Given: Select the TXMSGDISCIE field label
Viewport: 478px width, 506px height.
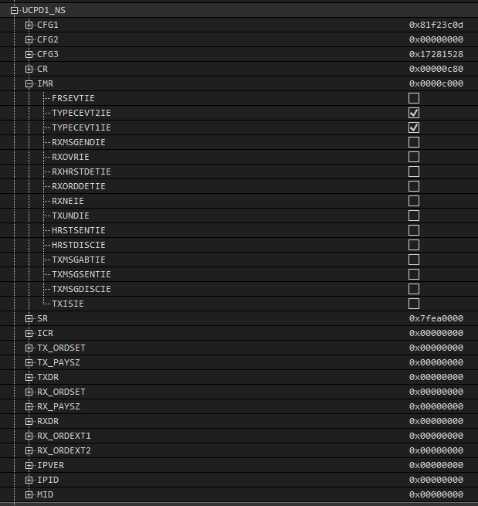Looking at the screenshot, I should (81, 289).
